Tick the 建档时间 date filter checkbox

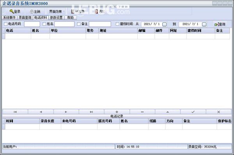(117, 24)
